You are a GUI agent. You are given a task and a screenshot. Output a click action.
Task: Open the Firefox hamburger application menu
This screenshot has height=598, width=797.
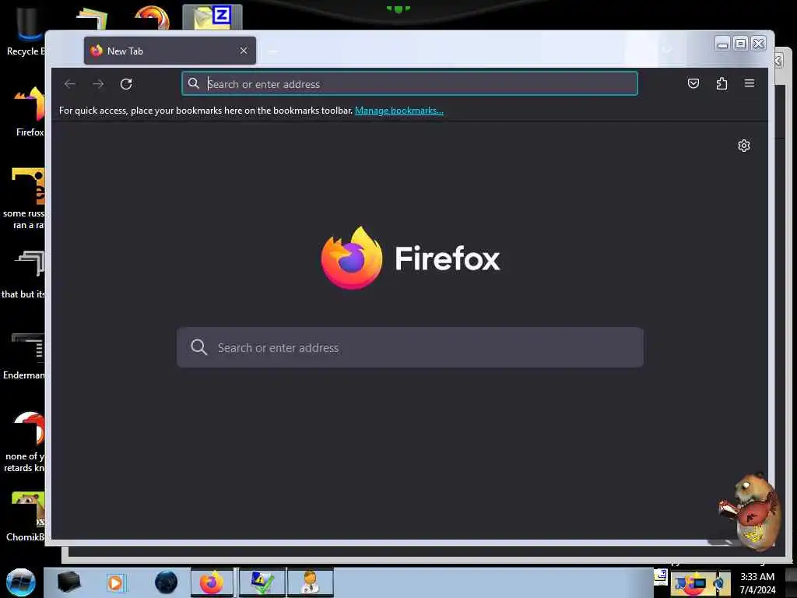click(x=750, y=83)
